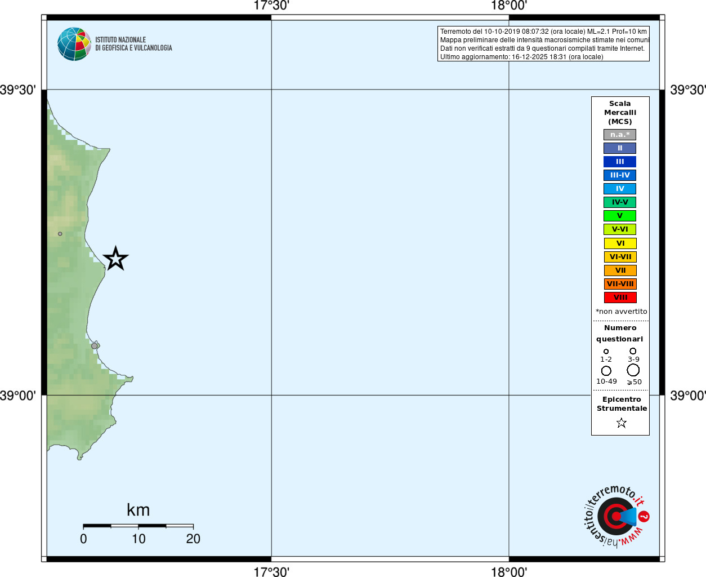Click the 'Ultimo aggiornamento' line
Viewport: 706px width, 577px height.
pos(521,57)
